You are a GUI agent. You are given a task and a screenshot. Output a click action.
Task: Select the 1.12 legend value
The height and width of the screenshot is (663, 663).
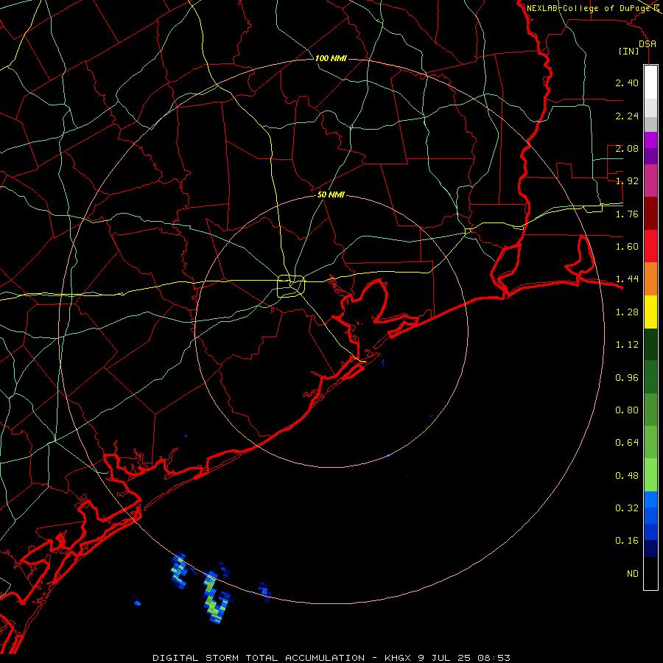click(627, 345)
